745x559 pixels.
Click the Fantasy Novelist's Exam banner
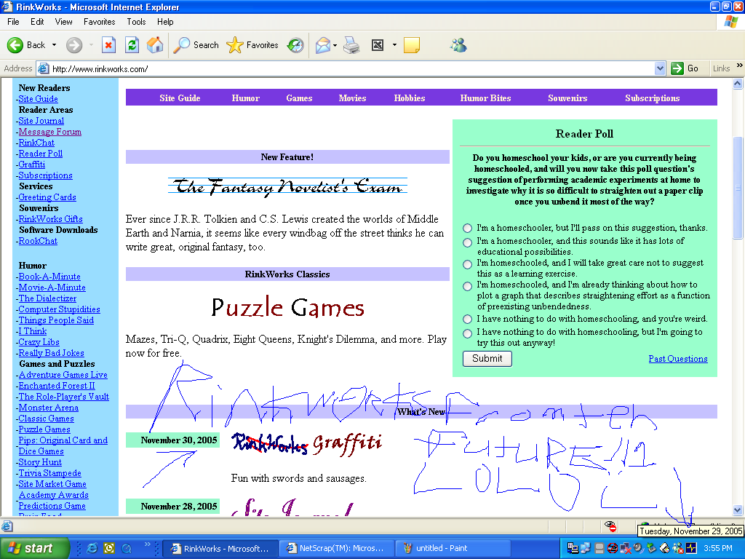[x=287, y=186]
